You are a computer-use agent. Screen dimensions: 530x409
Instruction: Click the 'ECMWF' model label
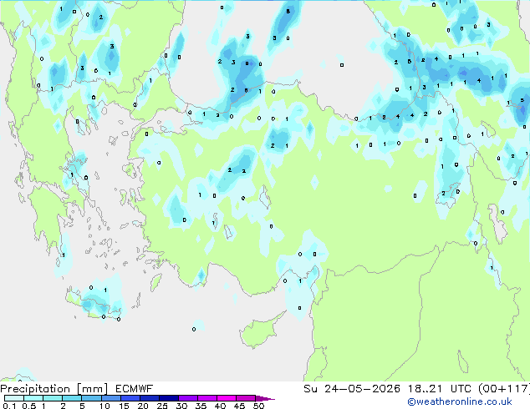pyautogui.click(x=135, y=389)
